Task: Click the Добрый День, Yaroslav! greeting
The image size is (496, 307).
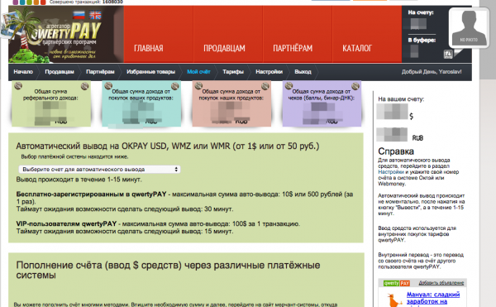Action: coord(432,72)
